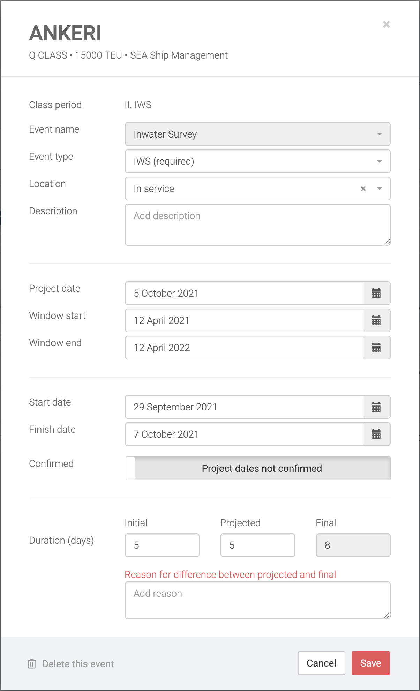Click the trash icon to delete event

32,663
